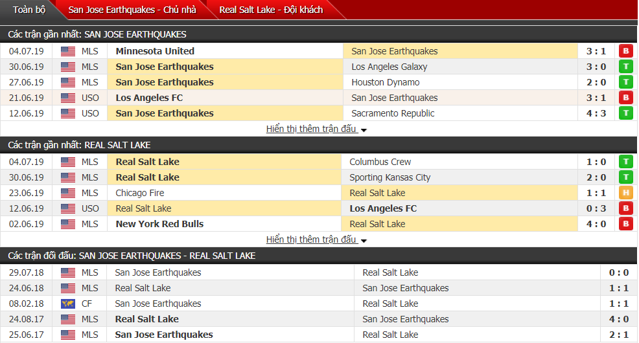Click orange H badge for Chicago Fire match
Screen dimensions: 639x343
coord(626,193)
